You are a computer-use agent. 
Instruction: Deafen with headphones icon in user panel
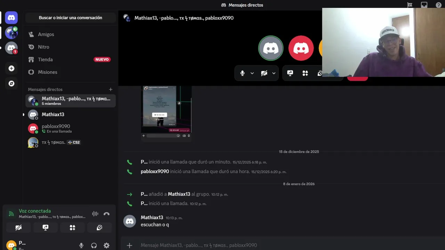[94, 245]
